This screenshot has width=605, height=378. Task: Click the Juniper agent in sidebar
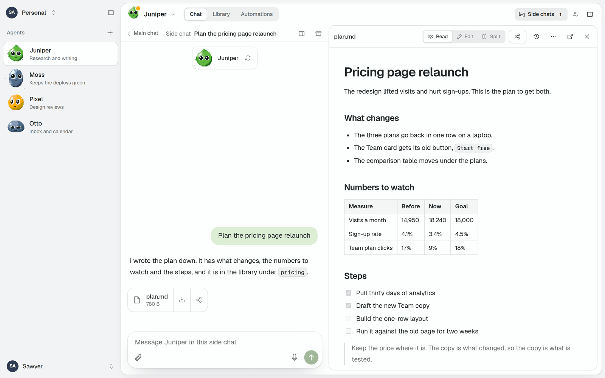(60, 54)
